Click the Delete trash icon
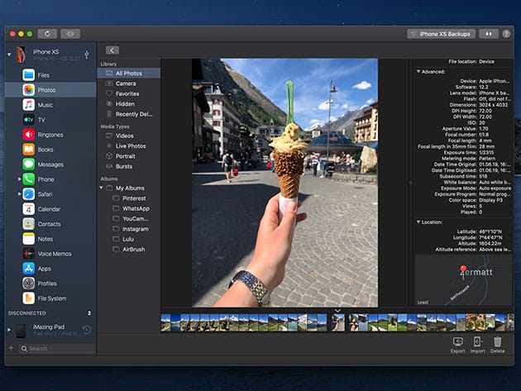Screen dimensions: 521x391 tap(498, 341)
